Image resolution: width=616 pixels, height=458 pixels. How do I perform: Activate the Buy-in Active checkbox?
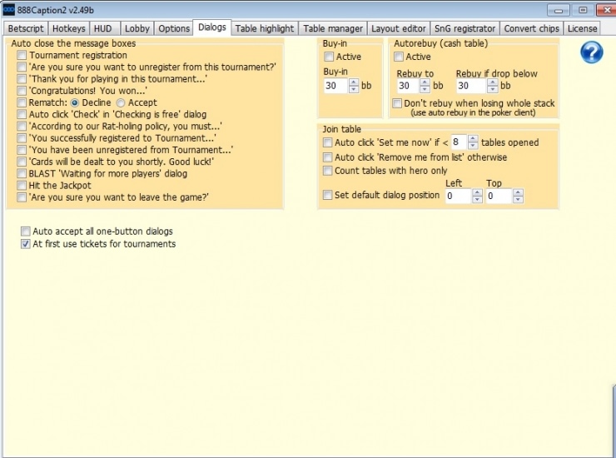pos(329,57)
